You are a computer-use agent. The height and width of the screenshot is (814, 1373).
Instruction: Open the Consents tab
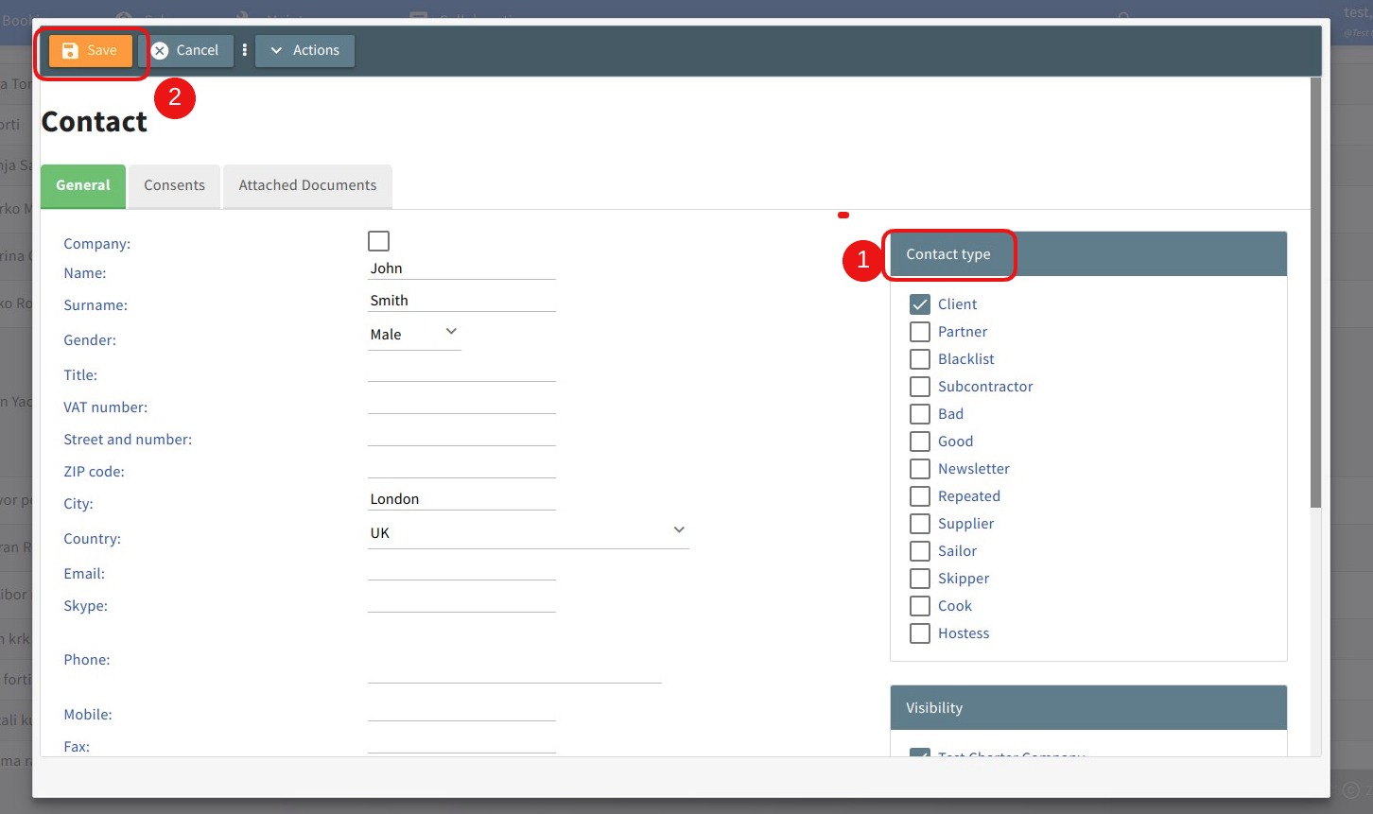tap(174, 186)
